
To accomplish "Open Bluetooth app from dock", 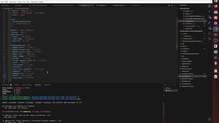I will pos(216,63).
